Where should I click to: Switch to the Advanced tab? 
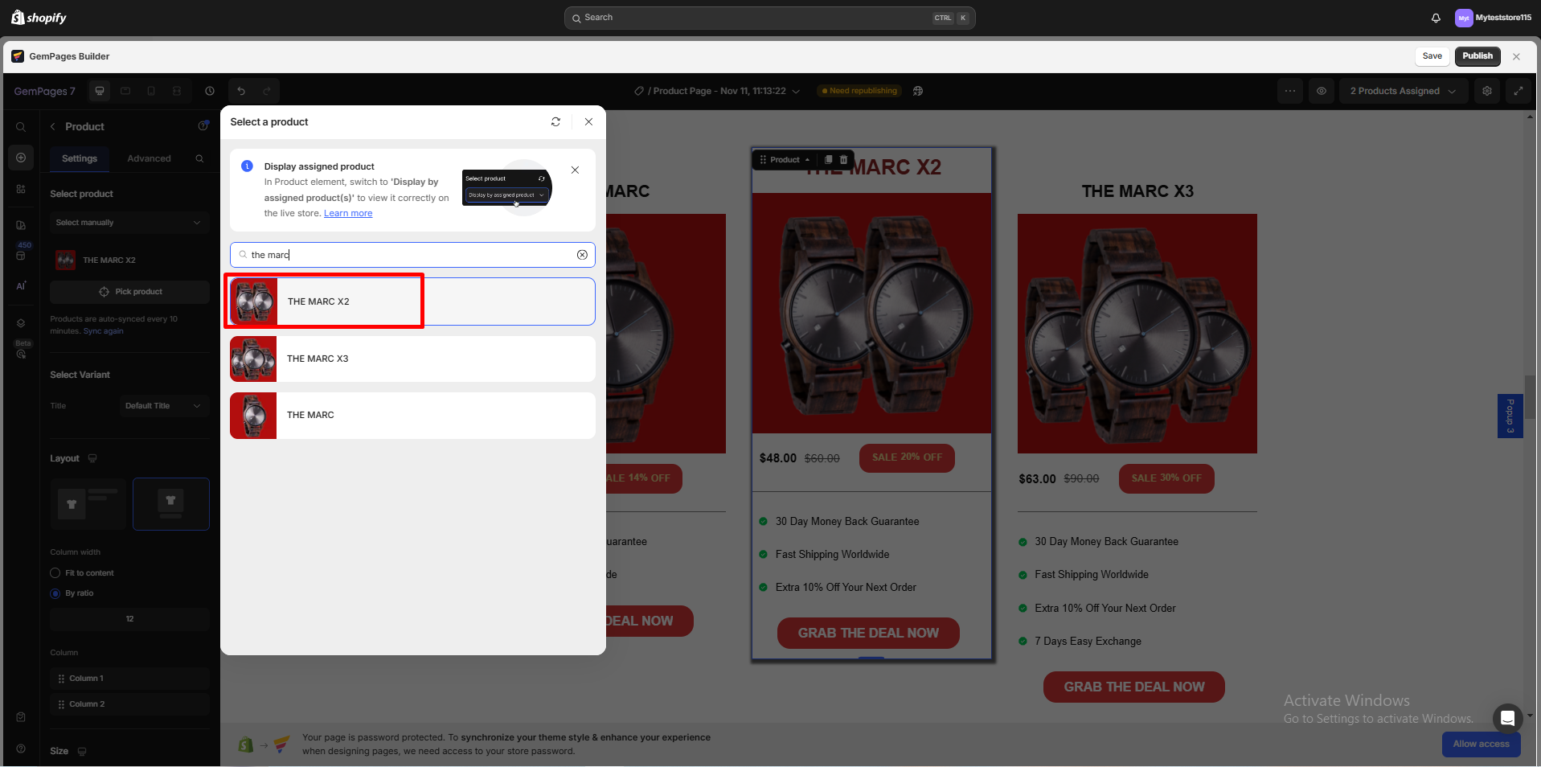tap(149, 158)
